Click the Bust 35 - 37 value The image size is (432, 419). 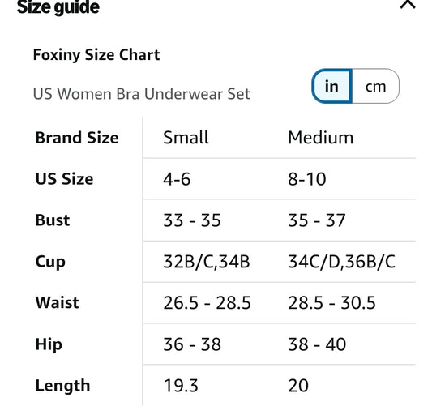(x=317, y=220)
